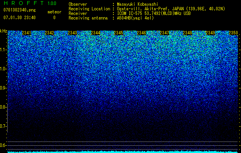This screenshot has width=241, height=153.
Task: Click the 2342 time marker
Action: (49, 33)
